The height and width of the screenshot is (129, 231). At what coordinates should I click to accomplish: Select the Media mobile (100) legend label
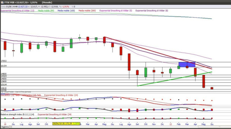click(x=66, y=10)
